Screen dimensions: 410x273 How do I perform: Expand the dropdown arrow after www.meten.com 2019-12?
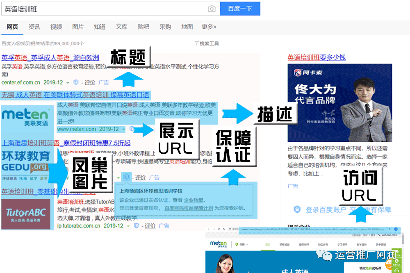[124, 129]
